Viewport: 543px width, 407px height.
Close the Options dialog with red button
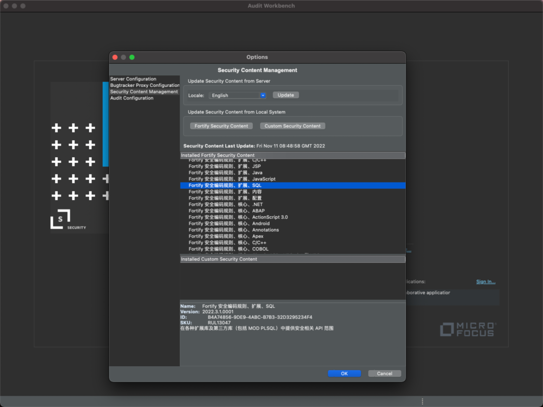coord(115,57)
